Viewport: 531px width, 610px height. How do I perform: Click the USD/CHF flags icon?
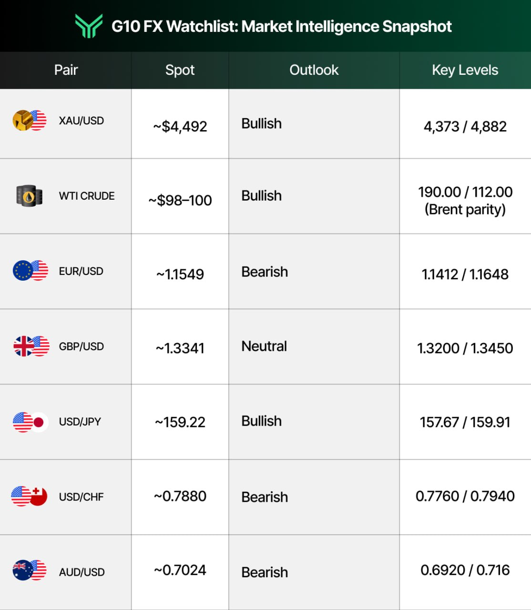[x=30, y=497]
